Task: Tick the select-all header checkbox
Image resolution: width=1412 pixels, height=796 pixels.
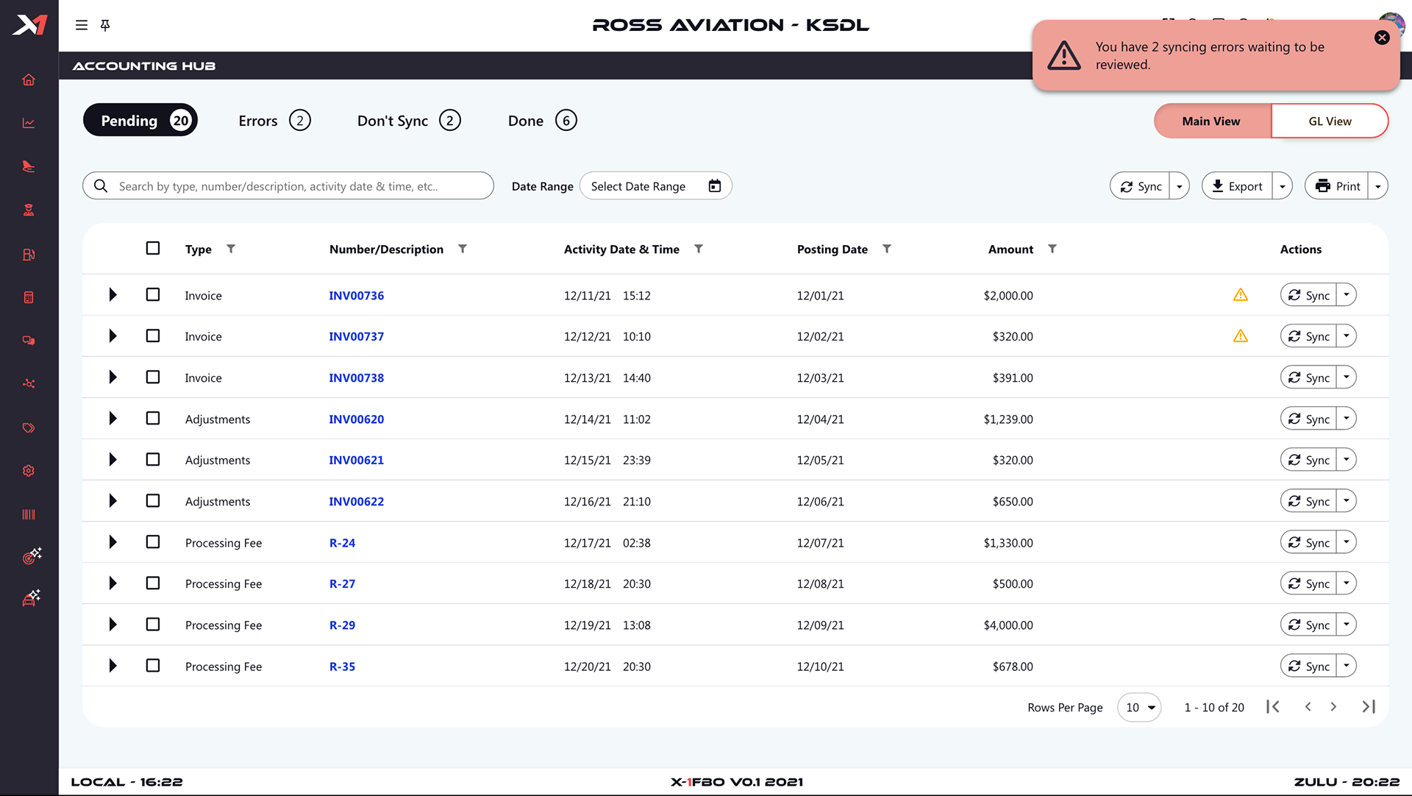Action: [x=153, y=248]
